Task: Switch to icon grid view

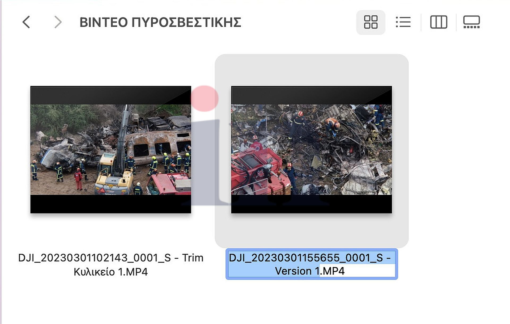Action: coord(371,22)
